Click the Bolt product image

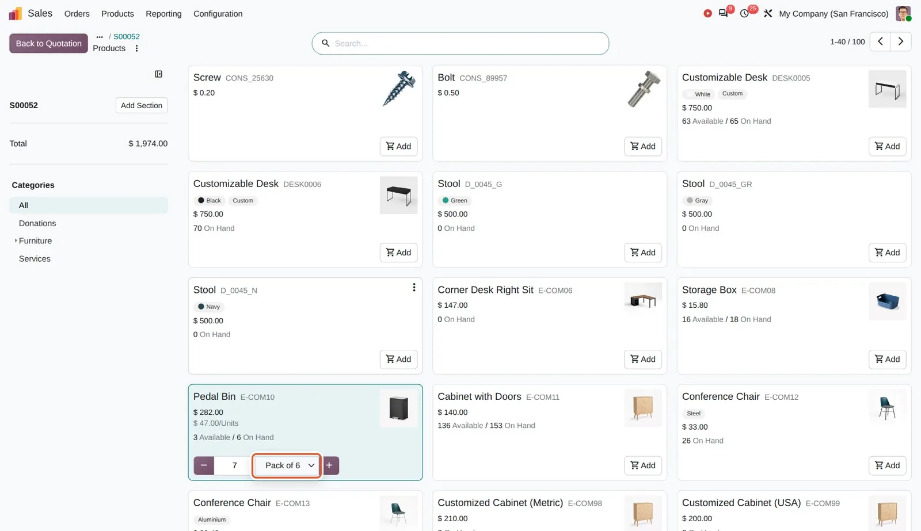click(643, 89)
